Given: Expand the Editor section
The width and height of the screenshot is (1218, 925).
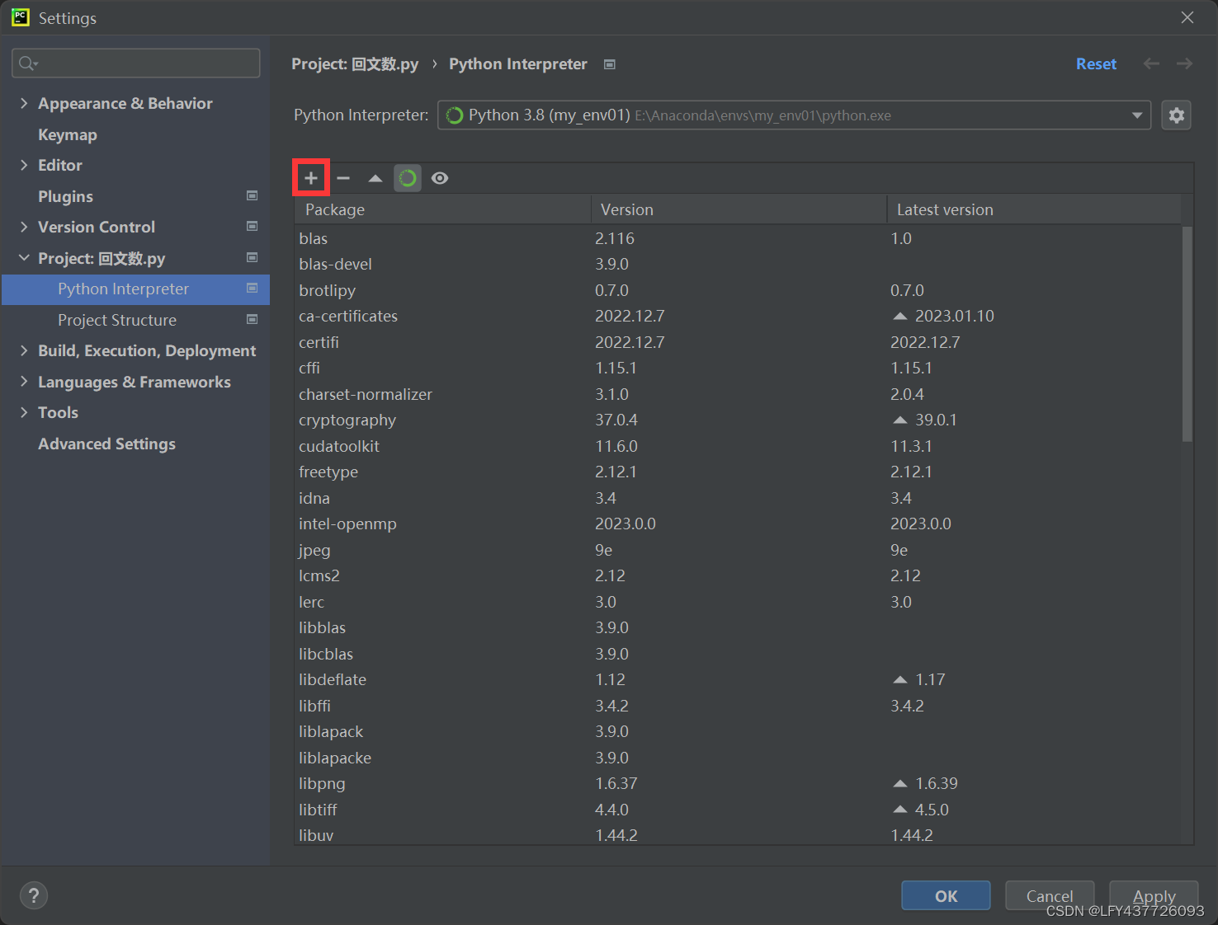Looking at the screenshot, I should [x=24, y=165].
